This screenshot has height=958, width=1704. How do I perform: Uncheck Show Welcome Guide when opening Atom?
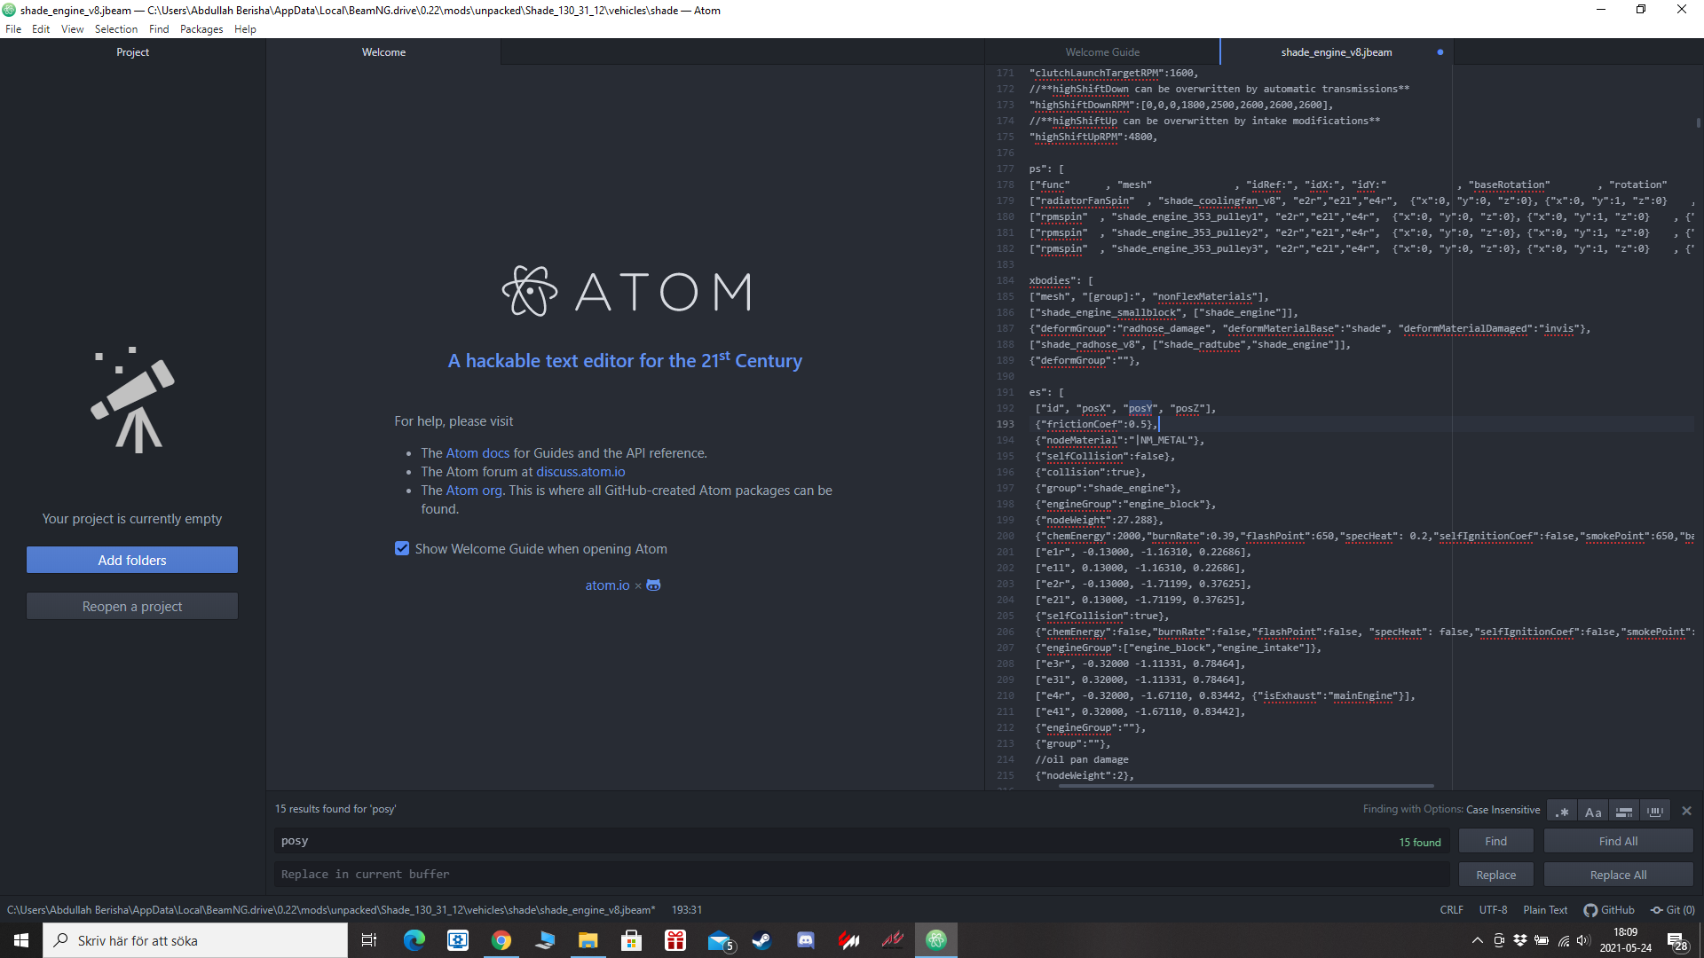[x=402, y=549]
